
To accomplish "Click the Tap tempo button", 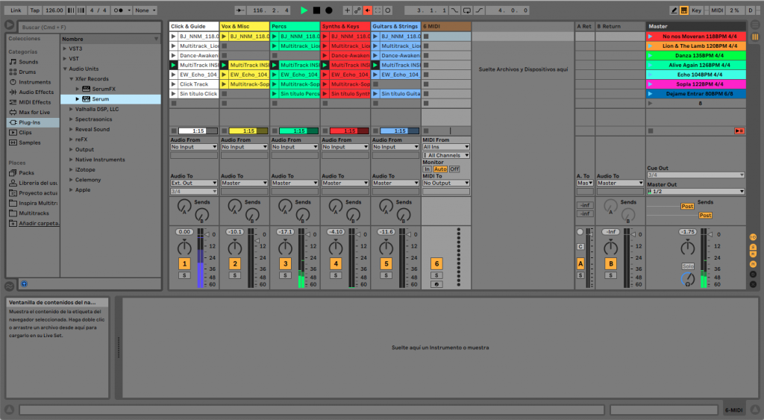I will point(34,10).
